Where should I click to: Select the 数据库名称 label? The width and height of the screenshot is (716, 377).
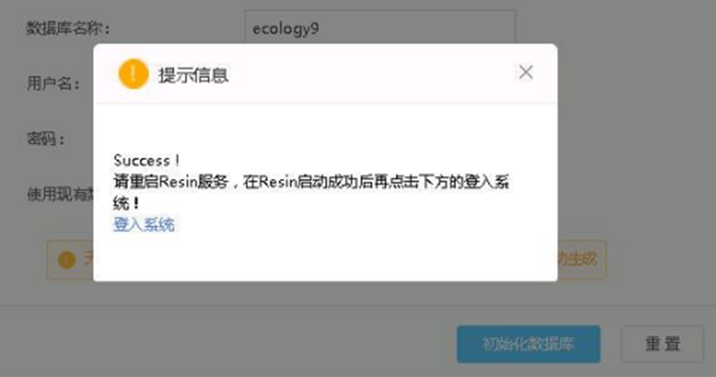pos(69,28)
